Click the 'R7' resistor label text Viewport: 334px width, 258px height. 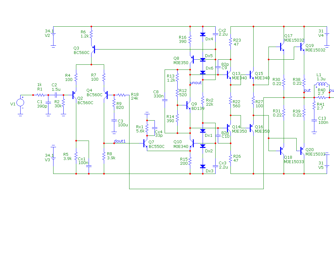(93, 75)
